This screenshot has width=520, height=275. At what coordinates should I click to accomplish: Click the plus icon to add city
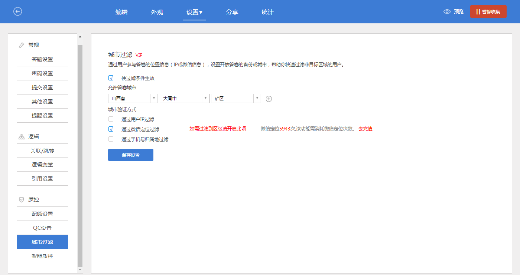click(x=269, y=99)
